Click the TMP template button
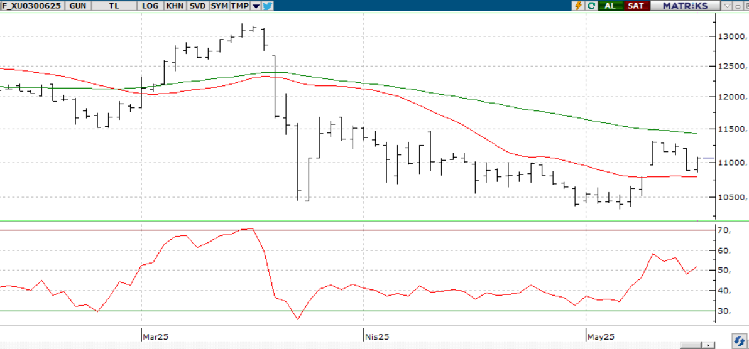This screenshot has width=749, height=349. 240,6
